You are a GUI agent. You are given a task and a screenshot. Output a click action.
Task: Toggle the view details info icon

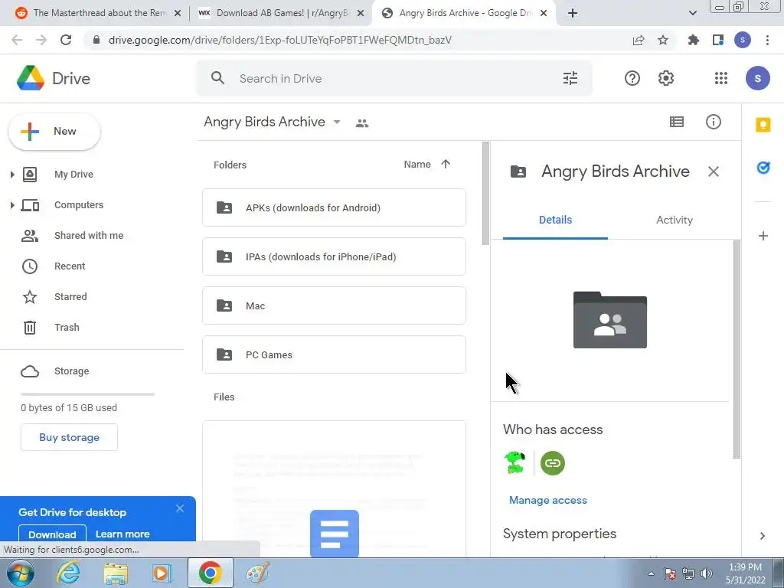pyautogui.click(x=713, y=122)
